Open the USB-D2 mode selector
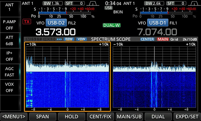The image size is (201, 121). click(x=56, y=23)
